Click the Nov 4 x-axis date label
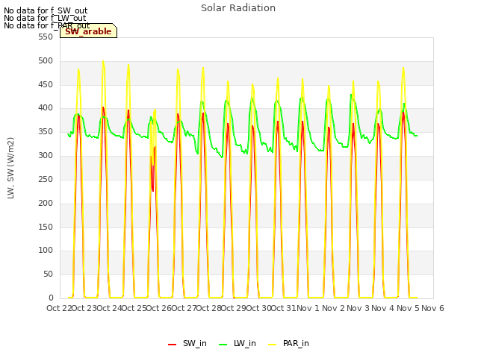The height and width of the screenshot is (358, 478). coord(382,308)
